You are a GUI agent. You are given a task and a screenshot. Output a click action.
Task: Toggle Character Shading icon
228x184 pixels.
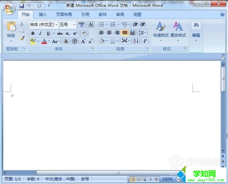pos(66,41)
